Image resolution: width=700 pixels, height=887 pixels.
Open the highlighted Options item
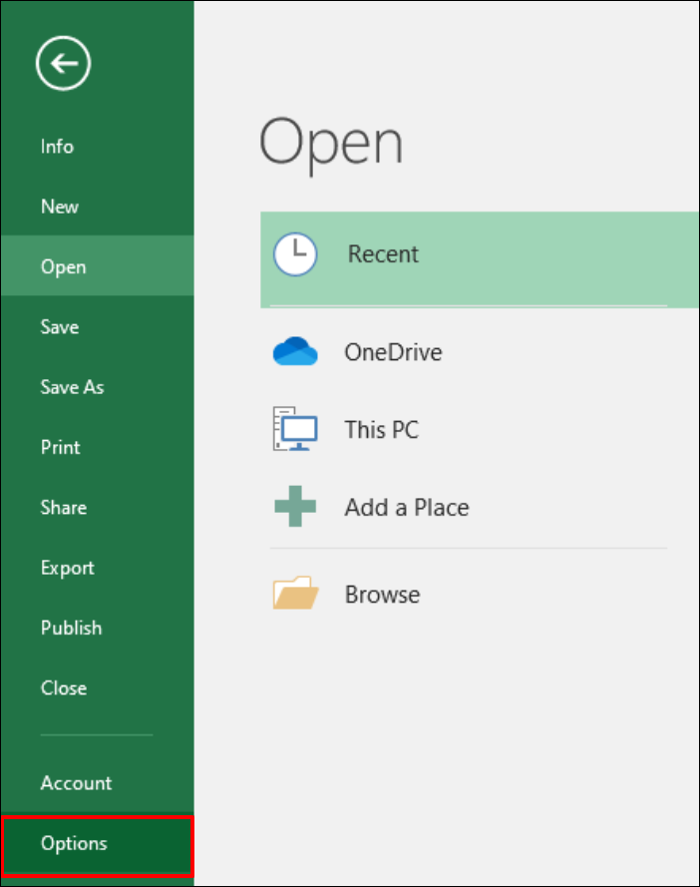tap(74, 844)
